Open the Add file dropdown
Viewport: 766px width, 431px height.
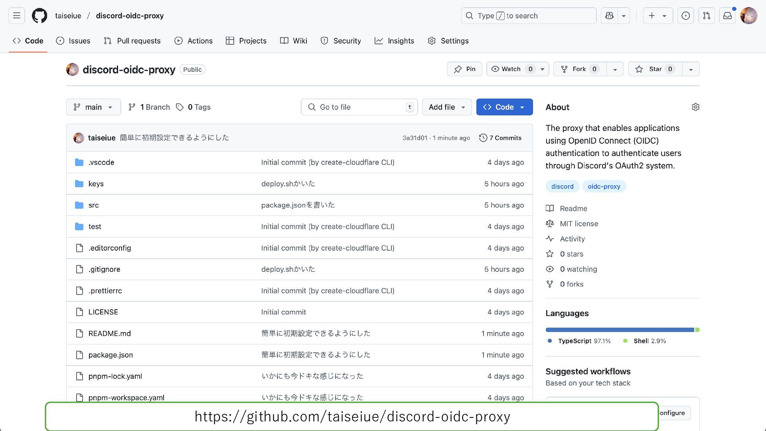(x=446, y=107)
